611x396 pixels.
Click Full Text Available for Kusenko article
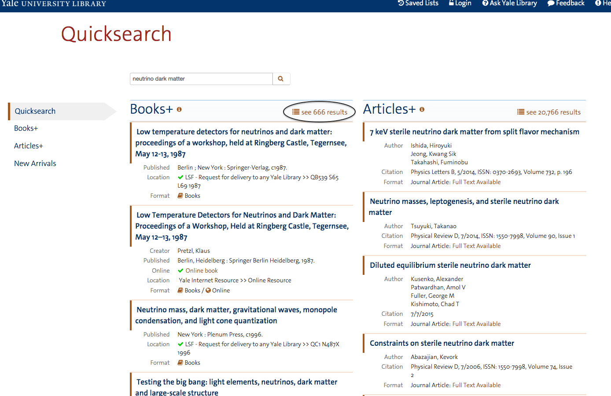click(x=476, y=324)
